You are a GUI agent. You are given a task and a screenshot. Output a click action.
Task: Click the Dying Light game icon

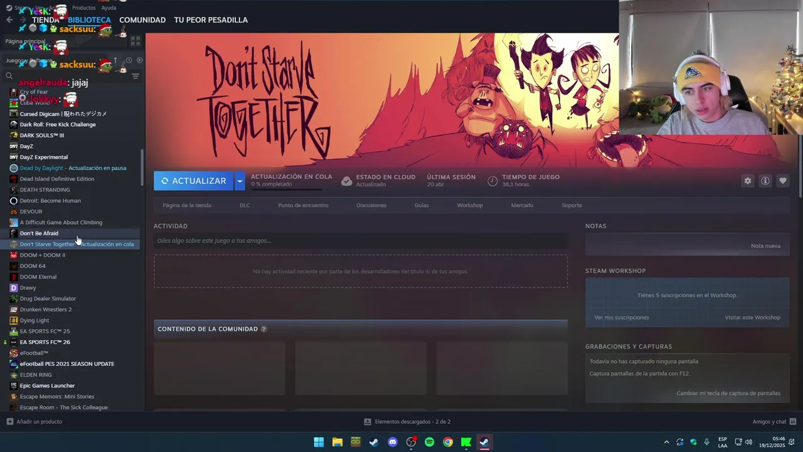tap(14, 320)
